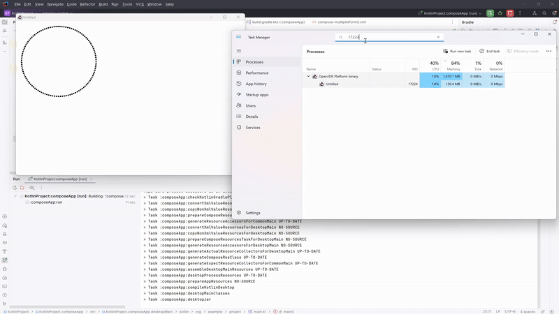Open the VCS menu

[x=140, y=4]
